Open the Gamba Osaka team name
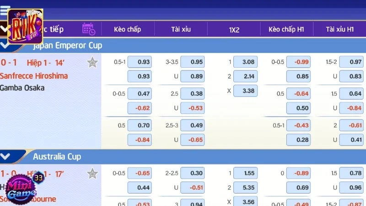The width and height of the screenshot is (366, 206). [22, 88]
